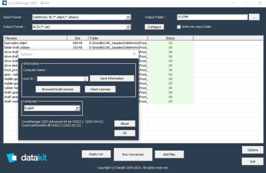This screenshot has width=266, height=173.
Task: Confirm Options dialog with OK
Action: coord(125,133)
